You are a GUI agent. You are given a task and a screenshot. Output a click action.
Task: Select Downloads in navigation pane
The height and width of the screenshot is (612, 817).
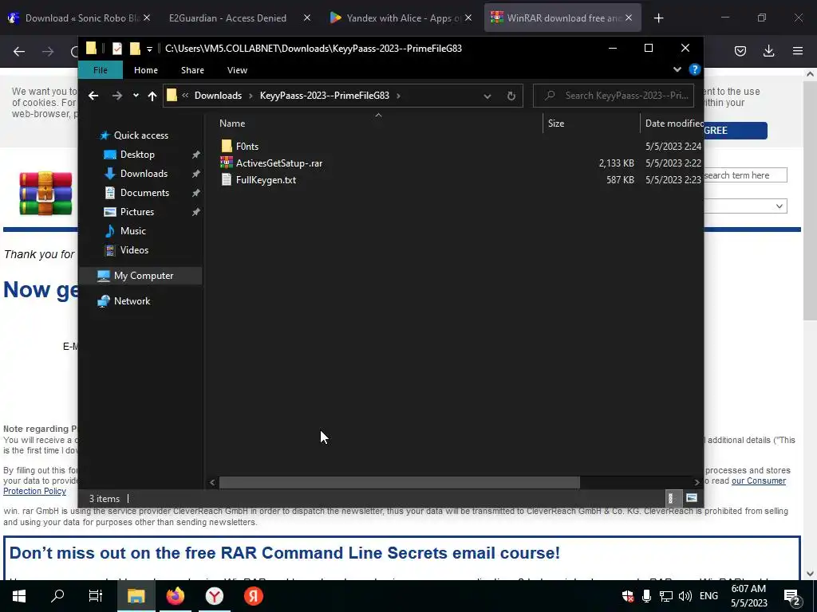click(x=144, y=174)
